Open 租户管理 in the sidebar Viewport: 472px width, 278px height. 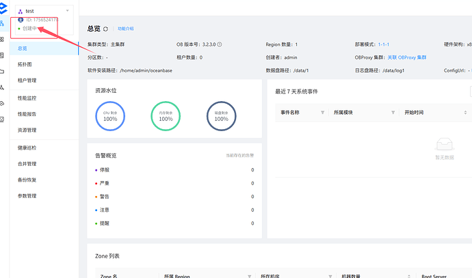click(27, 81)
